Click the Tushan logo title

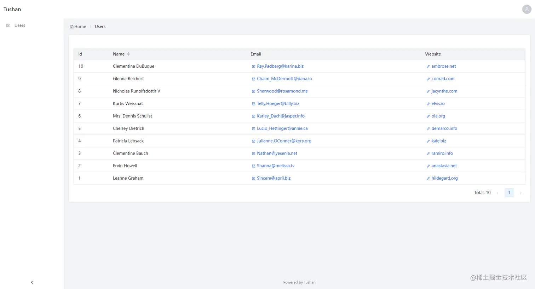coord(12,9)
